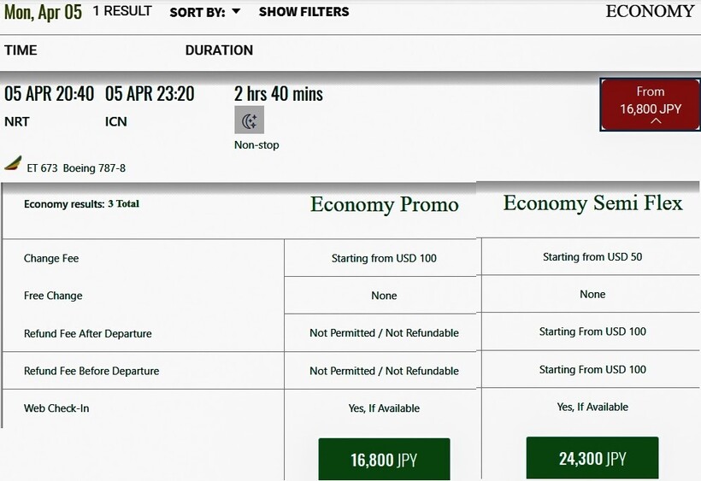Click the Economy Promo column heading

tap(384, 205)
